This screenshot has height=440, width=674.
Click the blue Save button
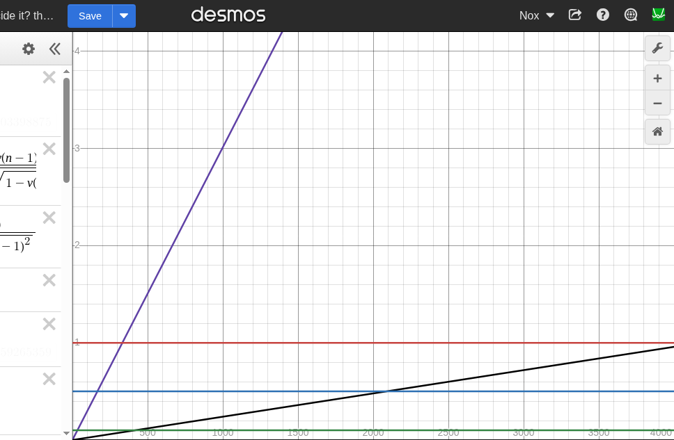pos(90,16)
